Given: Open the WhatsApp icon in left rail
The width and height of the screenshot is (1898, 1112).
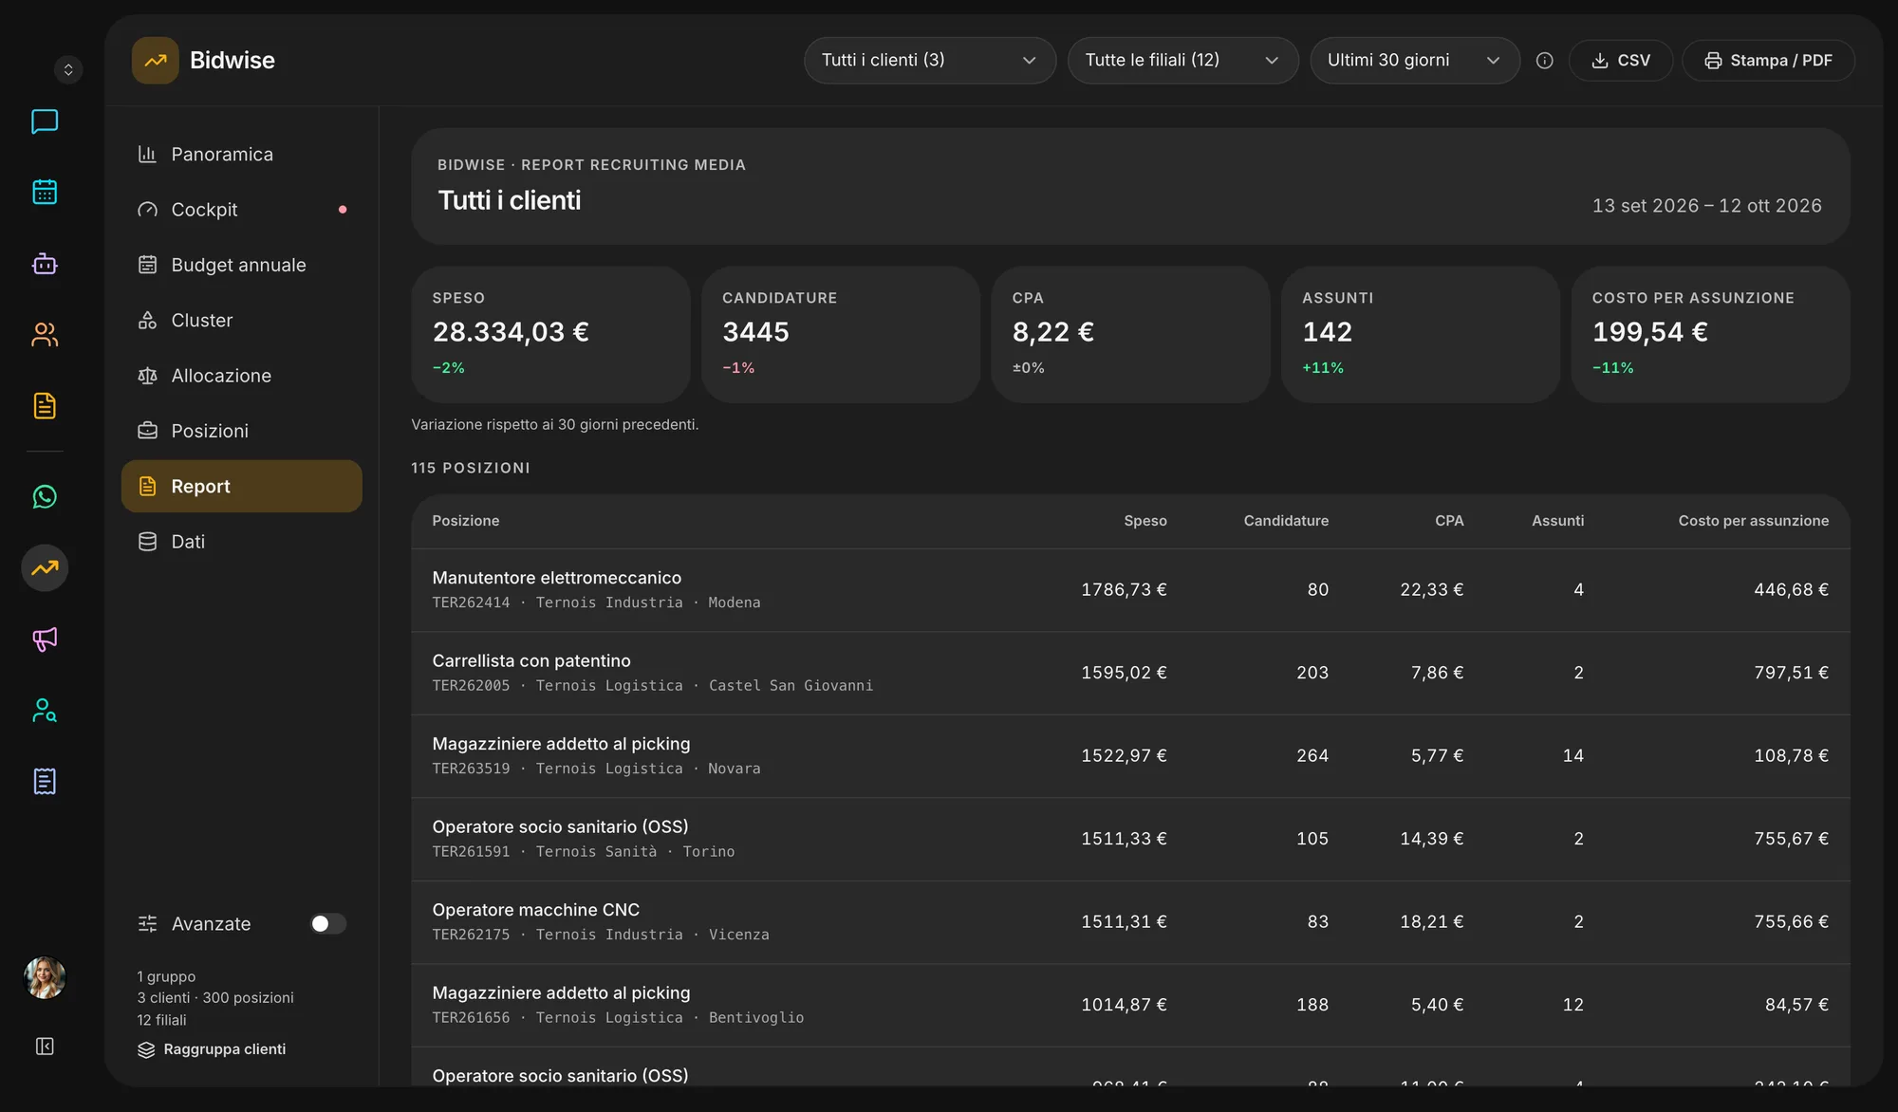Looking at the screenshot, I should [x=45, y=496].
